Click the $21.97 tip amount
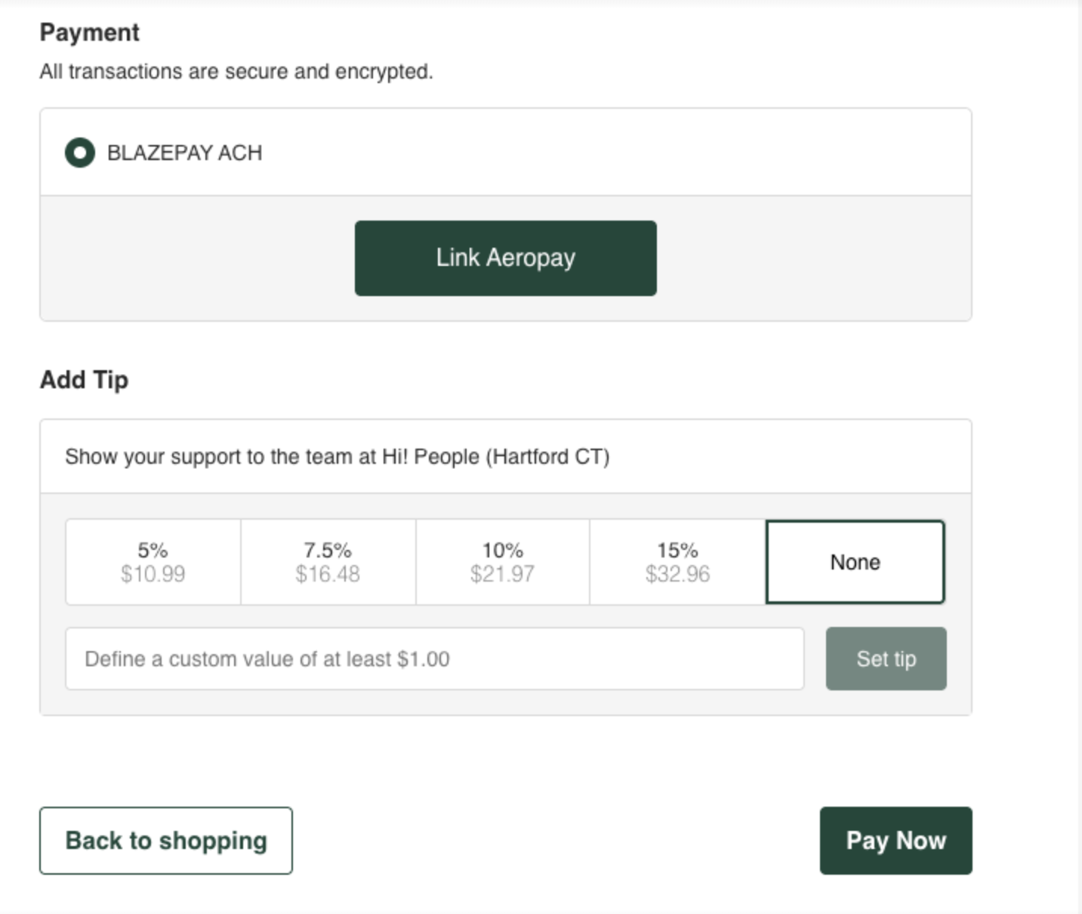The width and height of the screenshot is (1082, 914). [x=503, y=575]
